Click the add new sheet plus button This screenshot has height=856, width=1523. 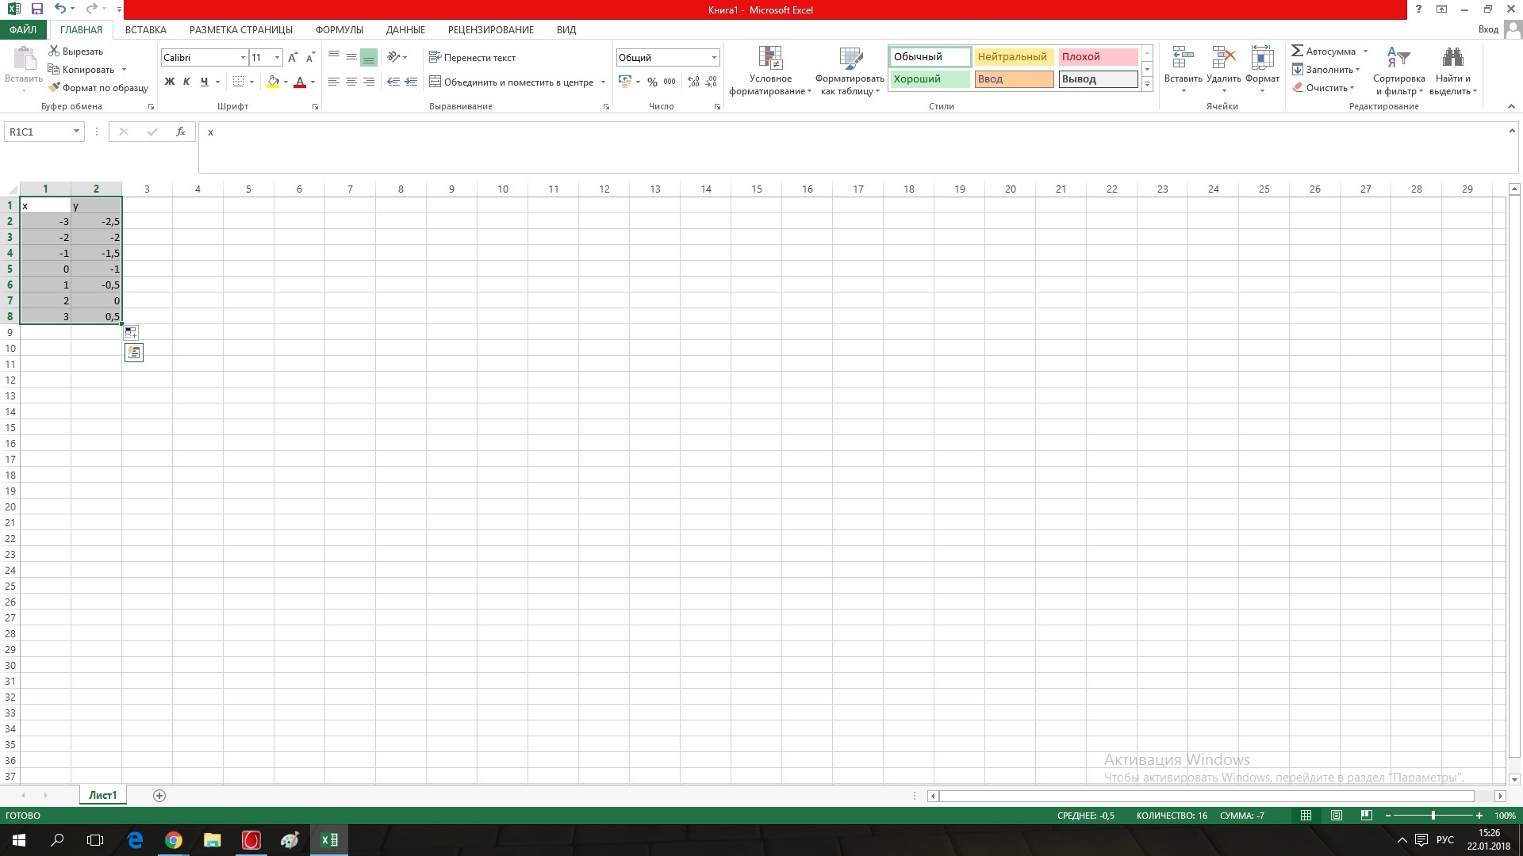pos(159,796)
